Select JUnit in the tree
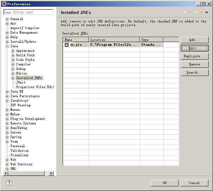 (x=21, y=82)
